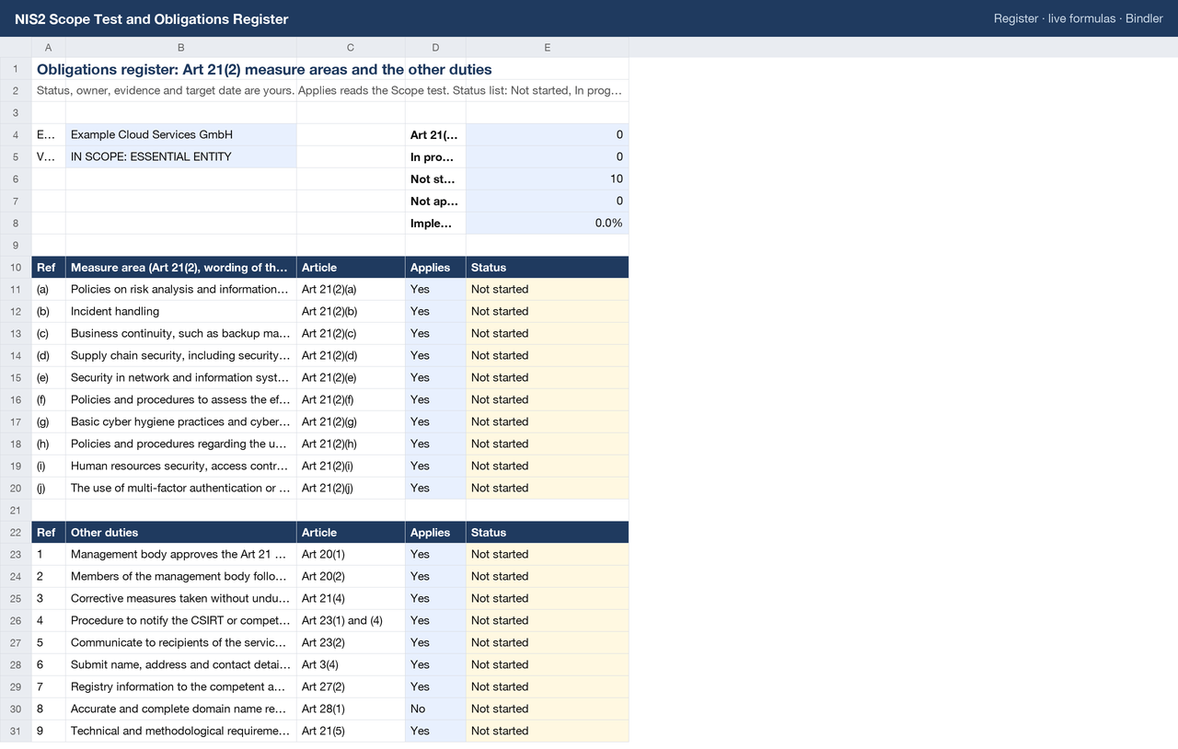The height and width of the screenshot is (749, 1178).
Task: Click the Applies cell showing 'No'
Action: coord(435,709)
